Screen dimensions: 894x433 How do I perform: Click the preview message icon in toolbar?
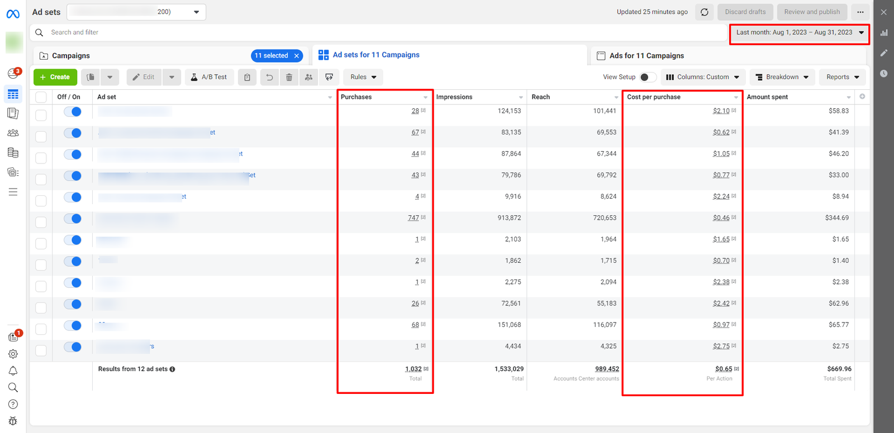point(329,77)
